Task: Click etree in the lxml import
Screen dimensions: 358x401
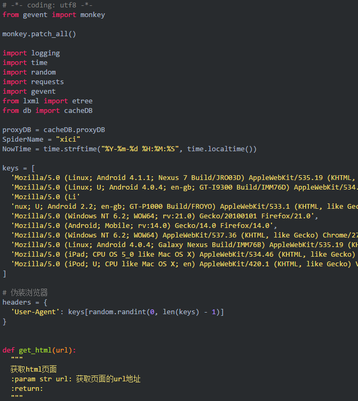Action: 82,101
